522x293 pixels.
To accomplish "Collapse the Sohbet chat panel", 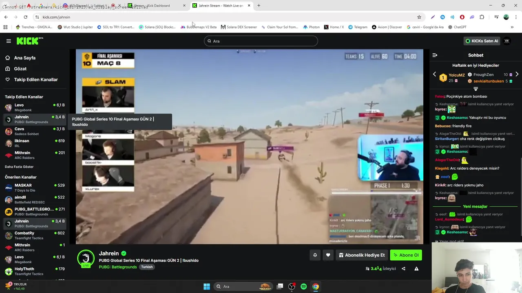I will 435,55.
